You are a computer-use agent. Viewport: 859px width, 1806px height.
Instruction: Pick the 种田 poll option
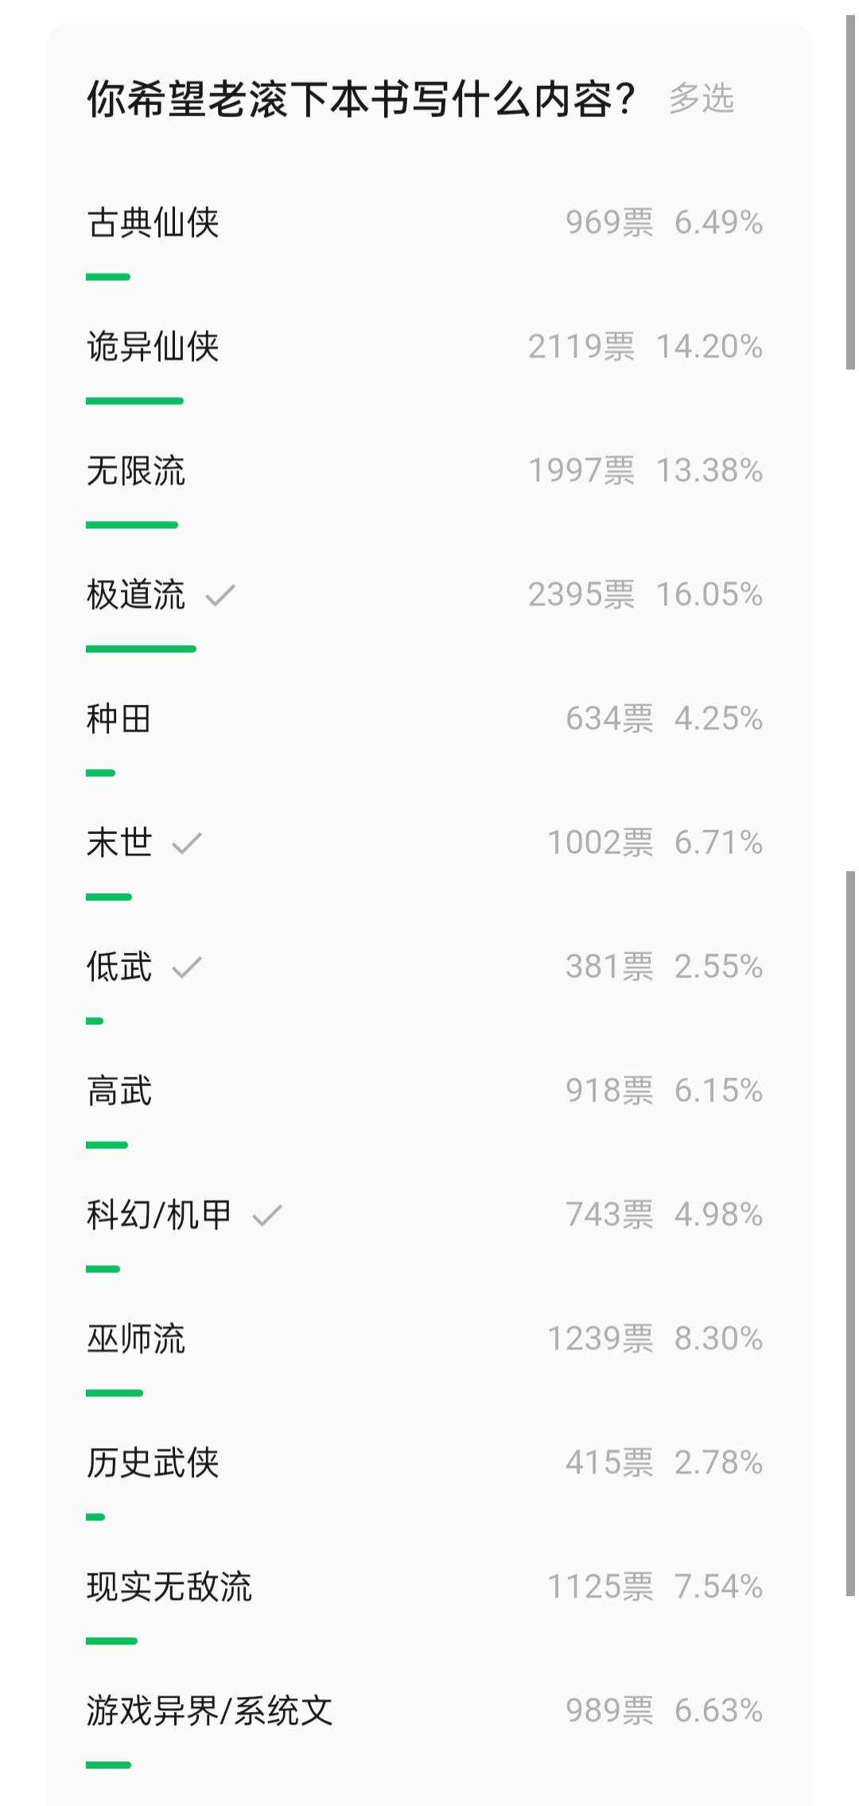pyautogui.click(x=119, y=719)
